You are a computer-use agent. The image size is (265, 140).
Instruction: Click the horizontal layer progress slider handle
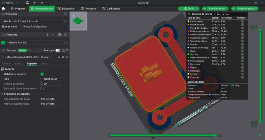(x=216, y=135)
